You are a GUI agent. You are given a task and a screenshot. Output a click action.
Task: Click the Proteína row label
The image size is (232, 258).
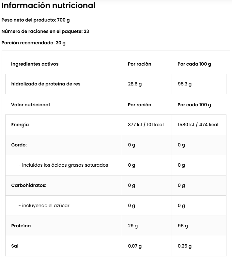click(21, 226)
